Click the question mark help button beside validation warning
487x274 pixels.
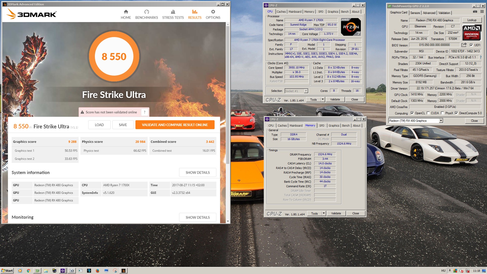click(145, 112)
